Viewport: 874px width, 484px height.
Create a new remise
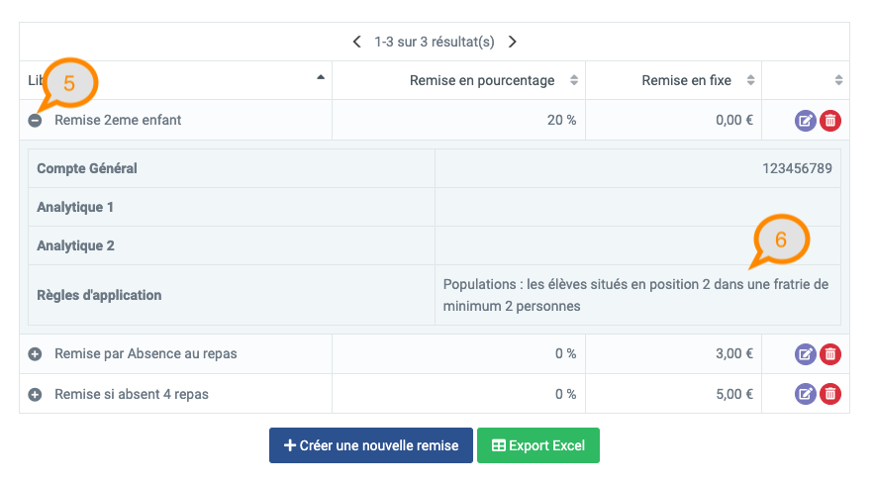370,445
